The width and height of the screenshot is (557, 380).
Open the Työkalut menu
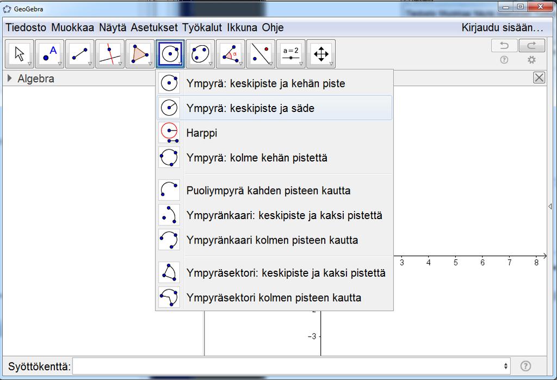pos(202,27)
